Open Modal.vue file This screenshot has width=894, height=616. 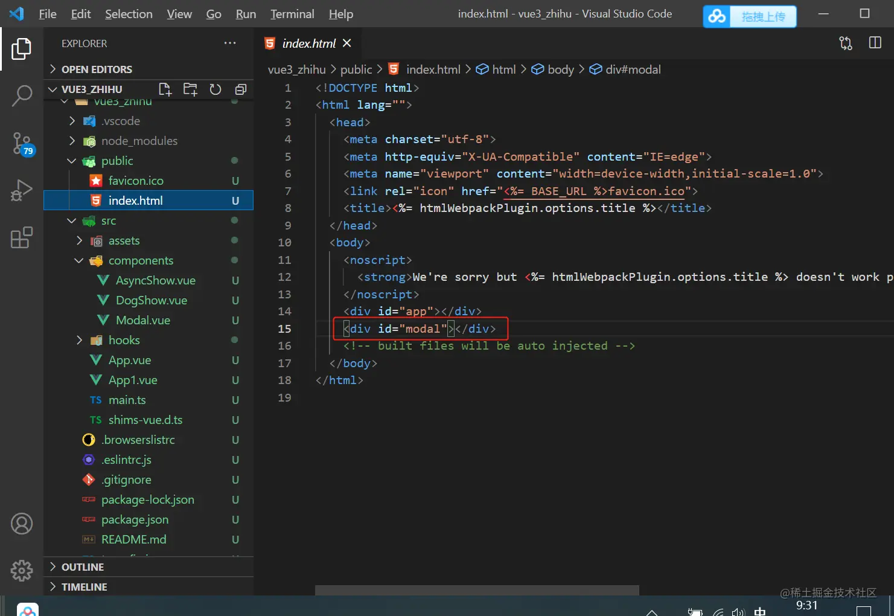click(148, 320)
